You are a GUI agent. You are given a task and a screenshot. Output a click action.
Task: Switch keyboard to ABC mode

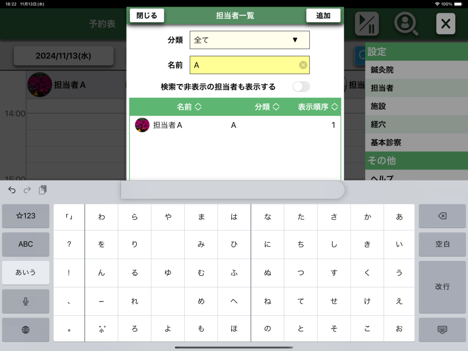coord(26,244)
